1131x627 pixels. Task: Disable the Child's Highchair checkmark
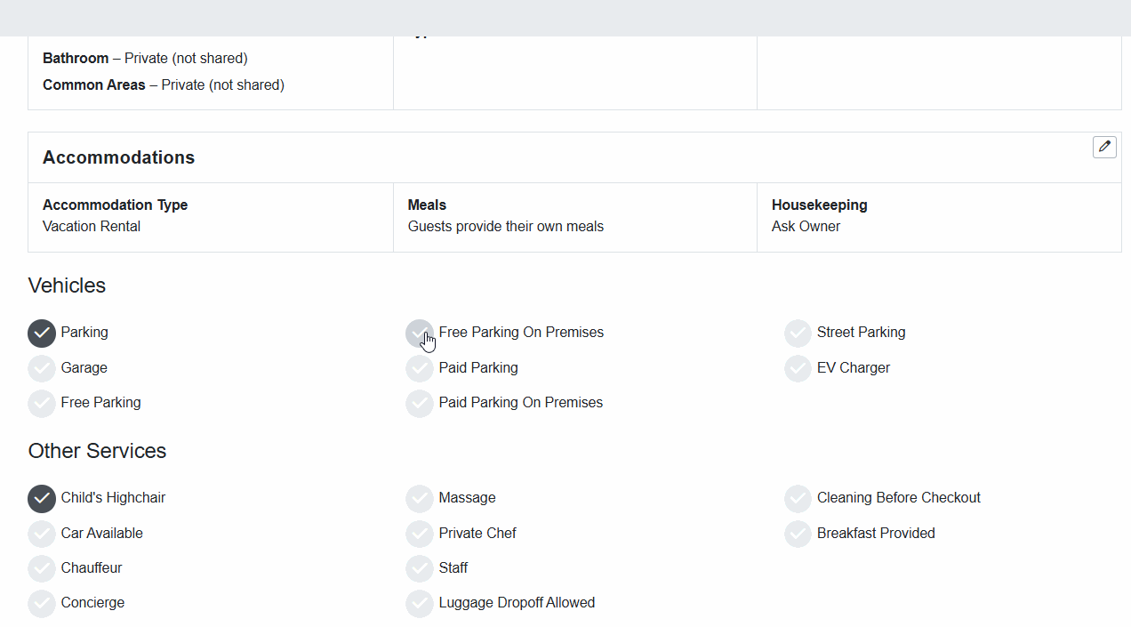point(41,498)
